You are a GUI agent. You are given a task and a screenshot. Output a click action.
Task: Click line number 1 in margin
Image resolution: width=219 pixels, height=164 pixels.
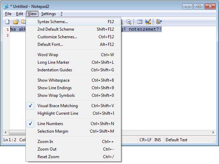(x=8, y=29)
